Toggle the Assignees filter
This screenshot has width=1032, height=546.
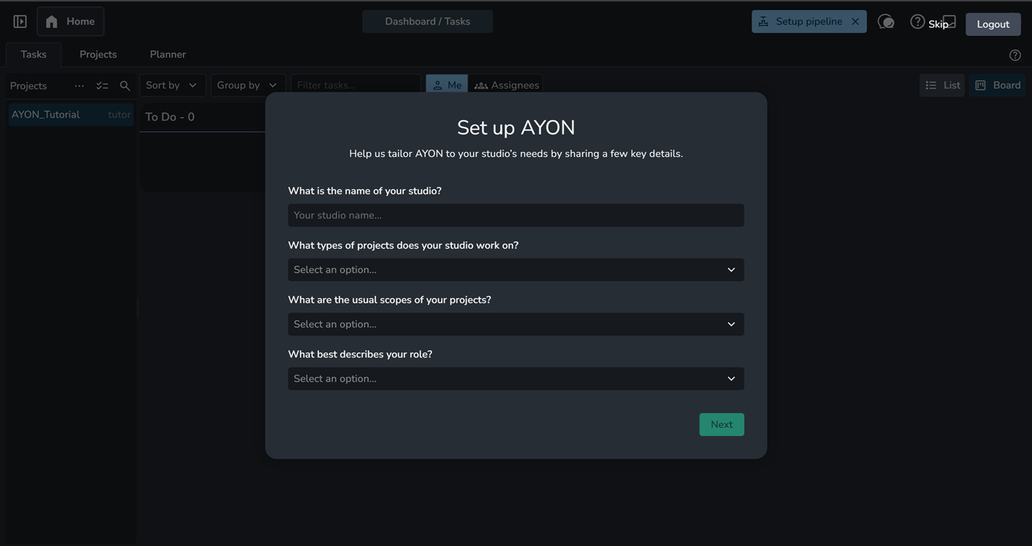[506, 85]
